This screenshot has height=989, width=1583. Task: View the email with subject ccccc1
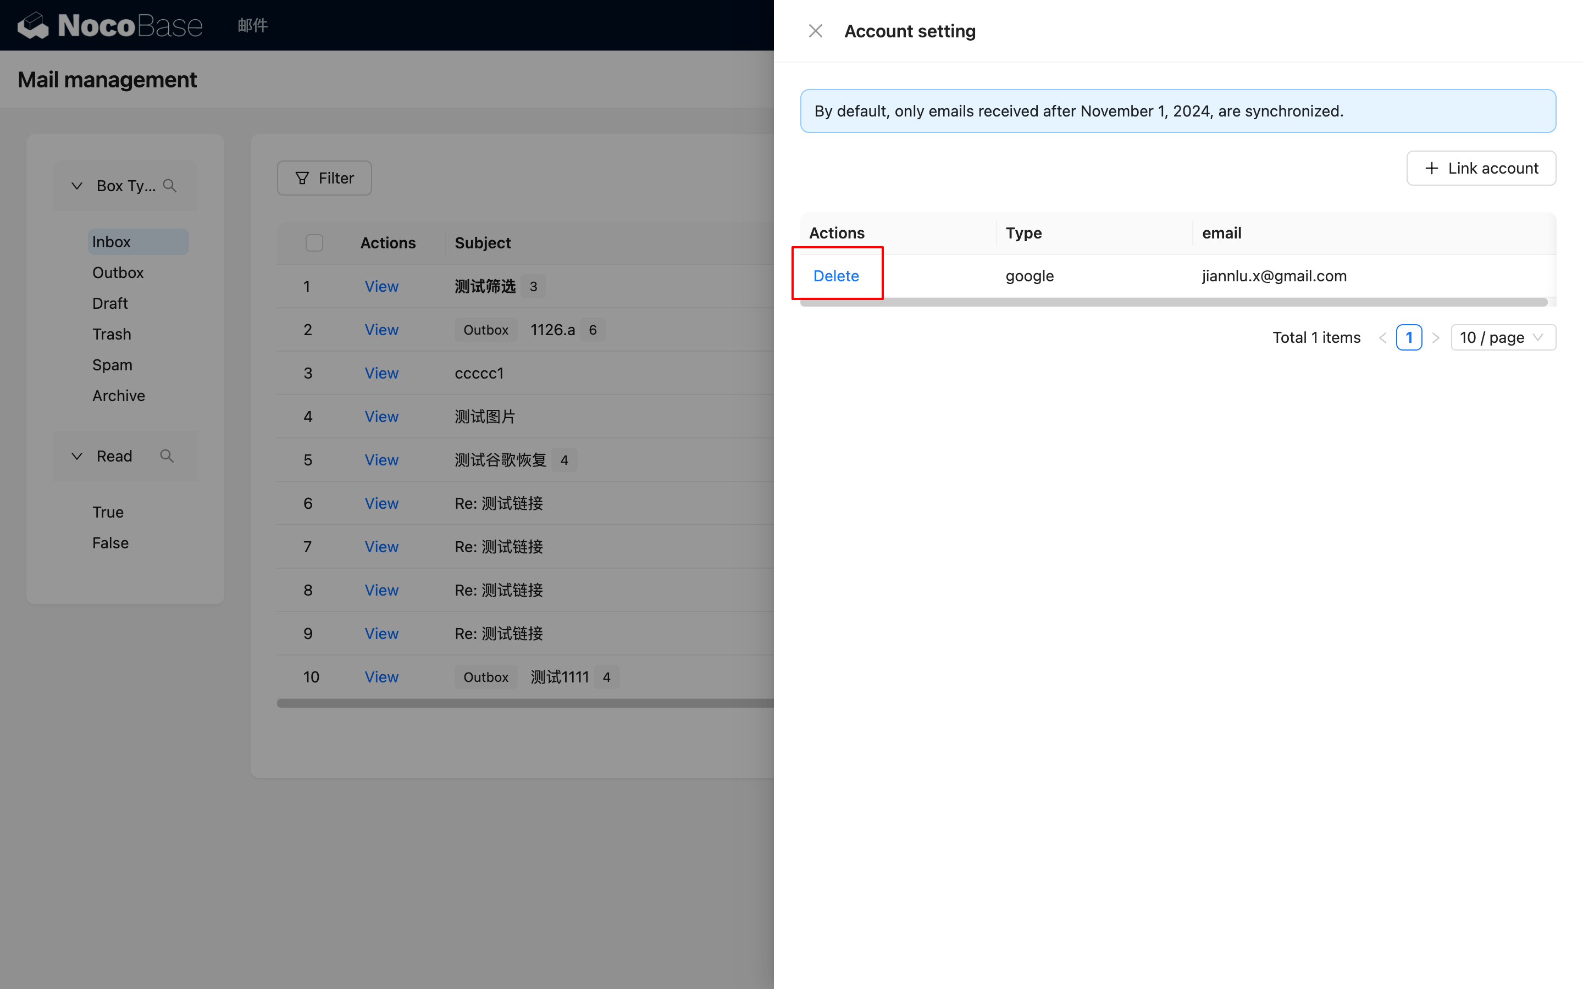381,374
